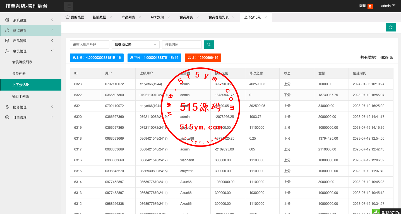Switch to the 会员列表 tab
The height and width of the screenshot is (214, 401).
[186, 17]
